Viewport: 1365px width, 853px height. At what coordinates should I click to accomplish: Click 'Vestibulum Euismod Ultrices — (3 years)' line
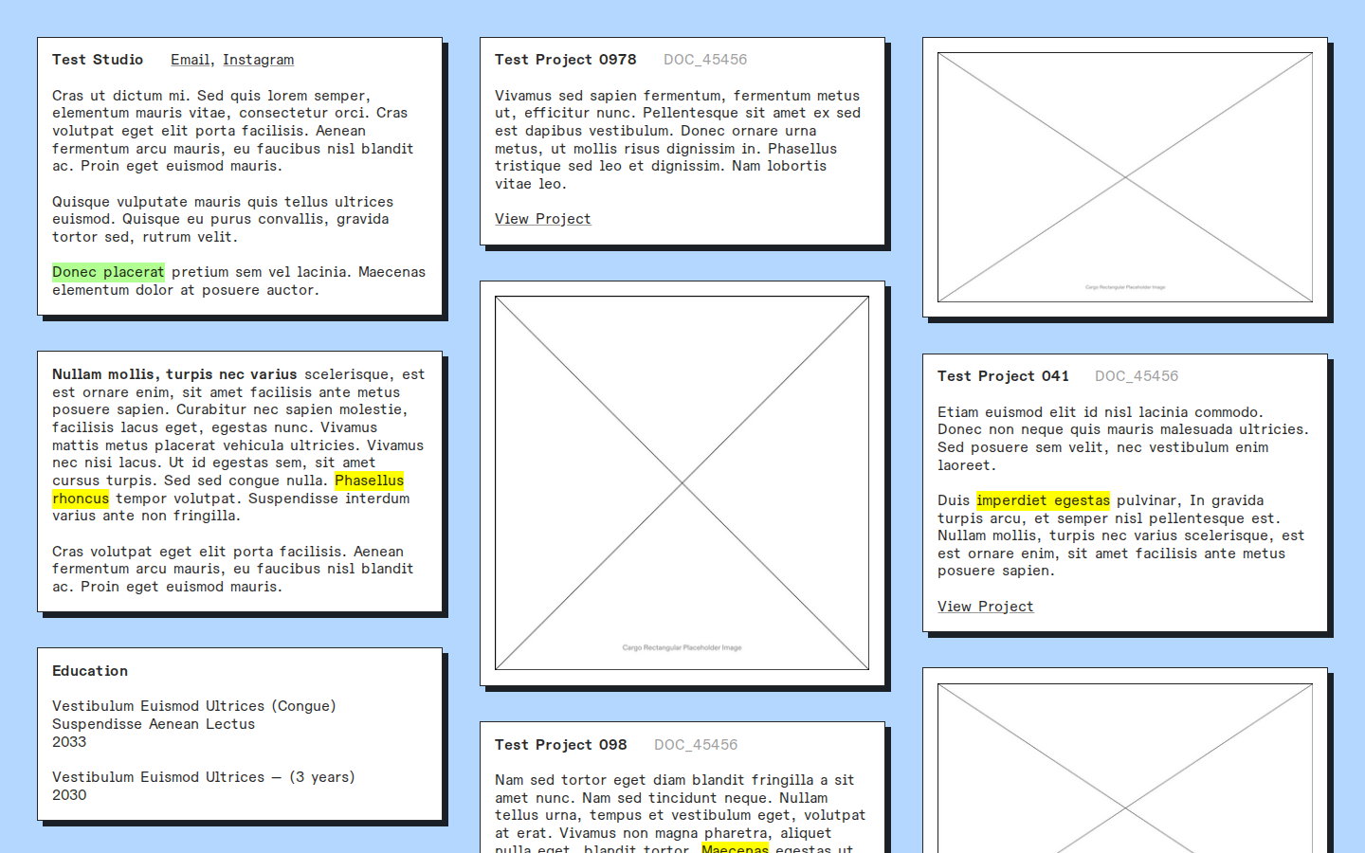coord(204,777)
